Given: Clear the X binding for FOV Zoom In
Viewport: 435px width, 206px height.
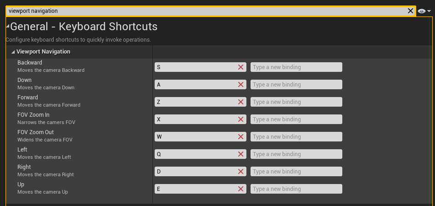Looking at the screenshot, I should pos(240,119).
